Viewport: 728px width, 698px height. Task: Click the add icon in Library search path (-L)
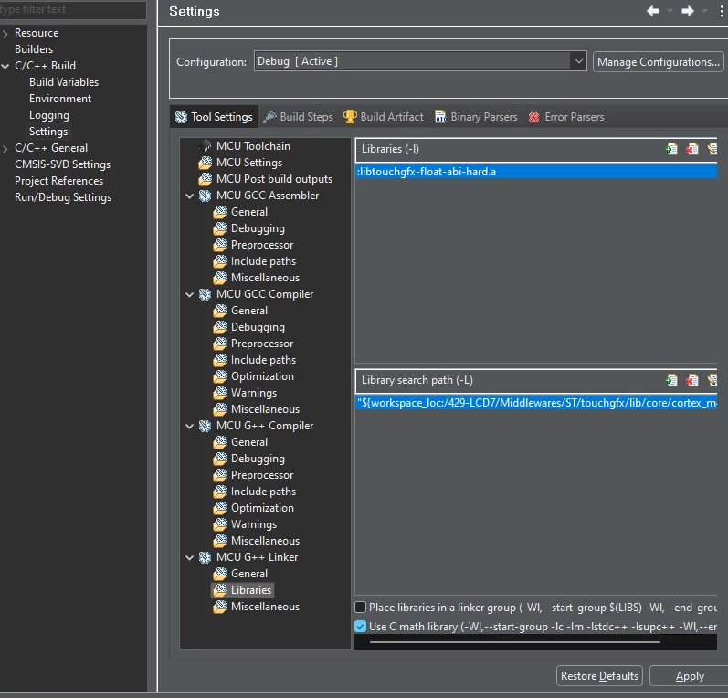coord(671,380)
